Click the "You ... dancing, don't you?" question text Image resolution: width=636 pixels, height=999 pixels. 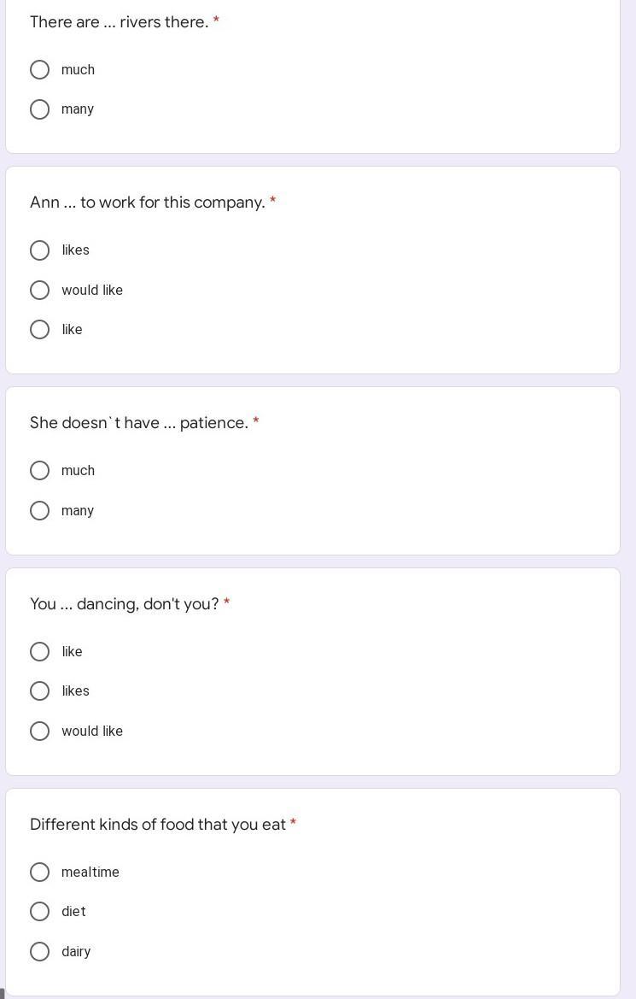click(x=125, y=604)
